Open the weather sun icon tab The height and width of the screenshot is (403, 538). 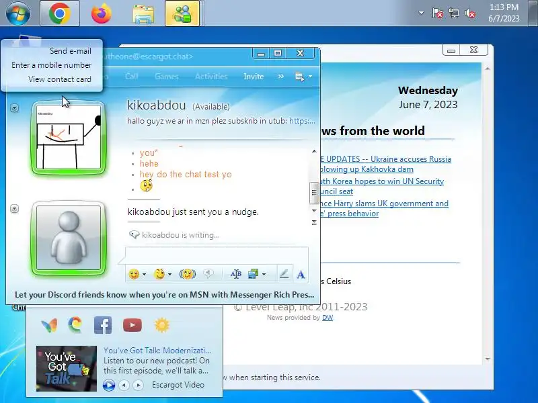pos(162,325)
